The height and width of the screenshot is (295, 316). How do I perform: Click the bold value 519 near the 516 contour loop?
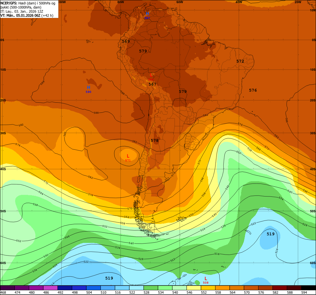coord(271,234)
